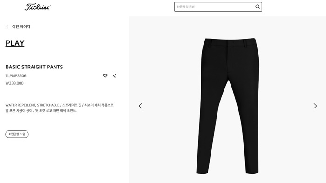Share this product via share icon
Viewport: 326px width, 183px height.
(115, 76)
